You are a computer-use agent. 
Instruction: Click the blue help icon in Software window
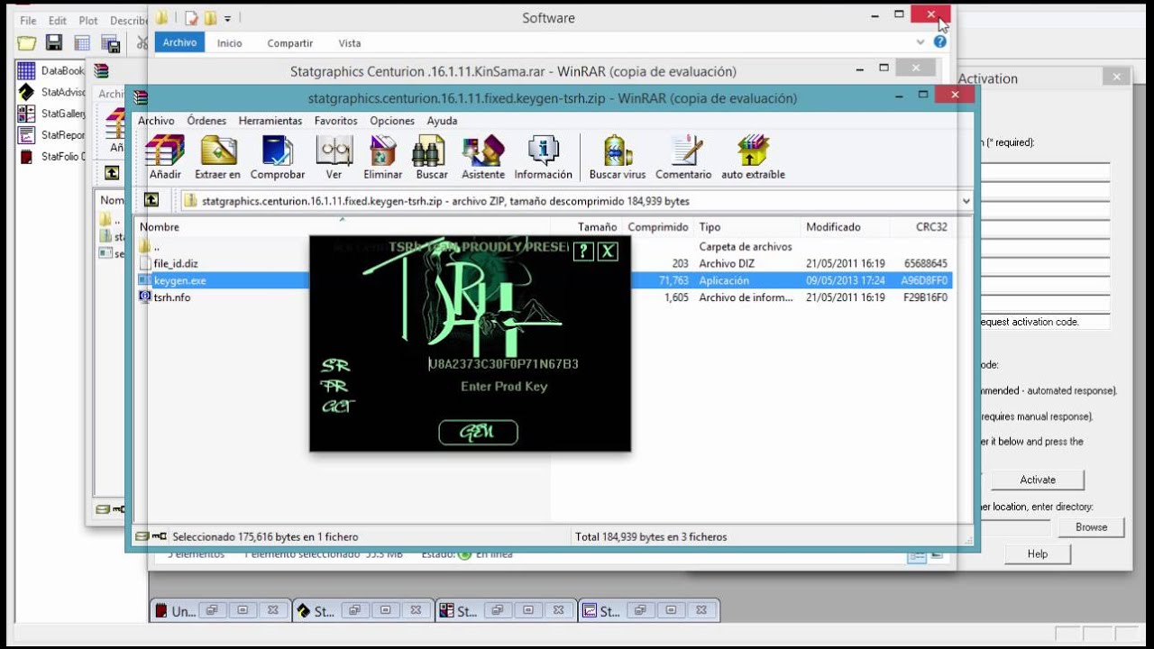pos(940,42)
